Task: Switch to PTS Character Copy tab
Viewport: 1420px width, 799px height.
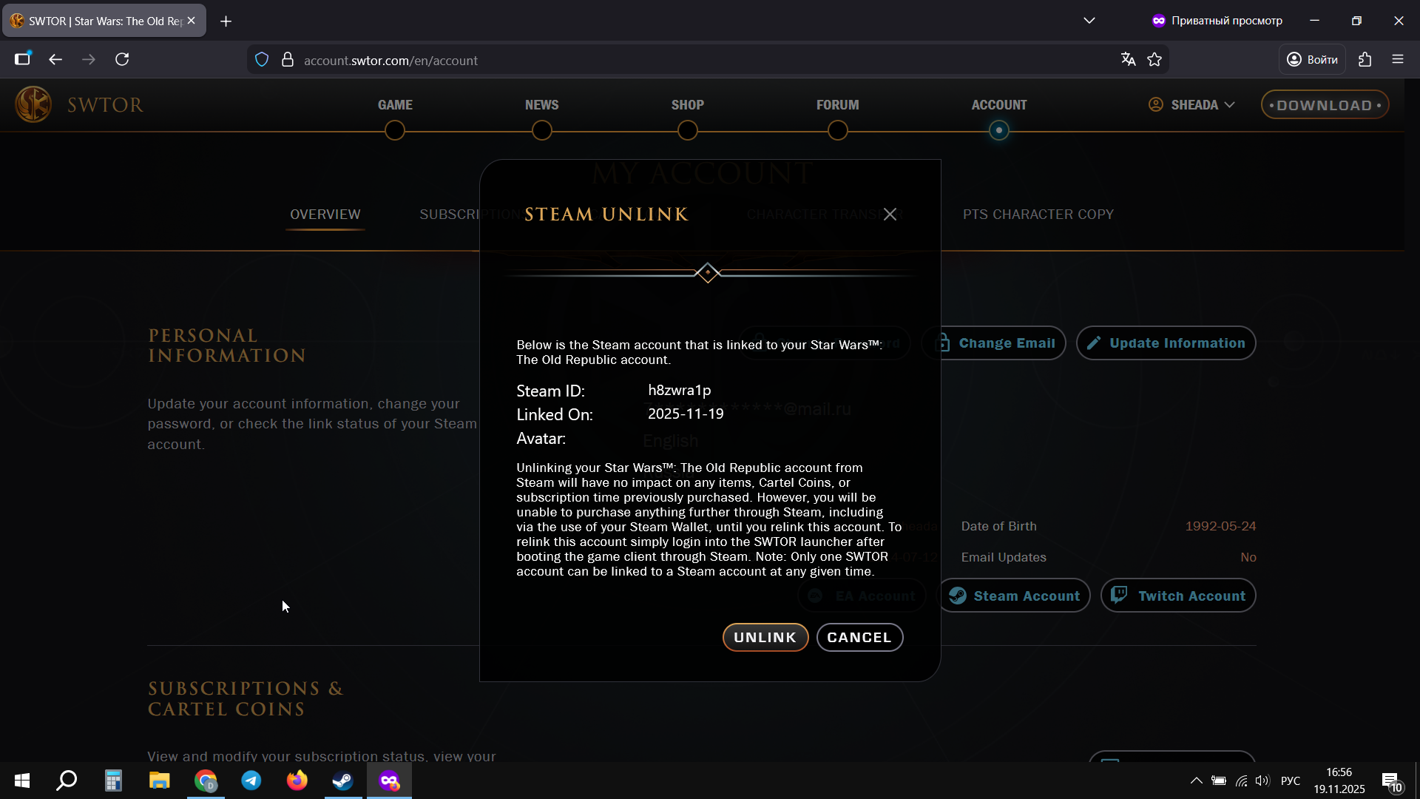Action: pos(1038,215)
